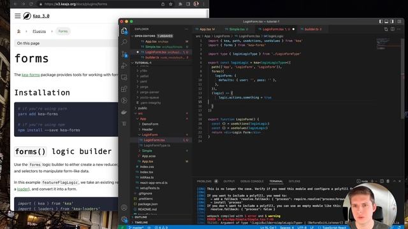The height and width of the screenshot is (229, 408).
Task: Open the Output panel tab
Action: 229,181
